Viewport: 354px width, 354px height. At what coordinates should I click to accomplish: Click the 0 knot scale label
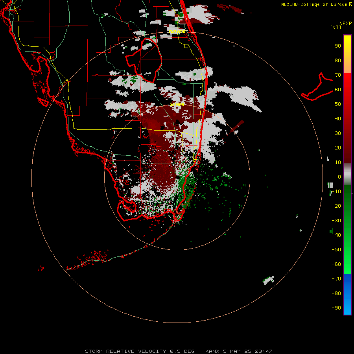click(339, 177)
